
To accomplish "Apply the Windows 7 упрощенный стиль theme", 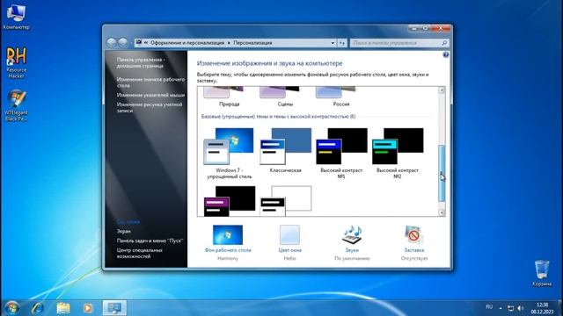I will (x=229, y=154).
